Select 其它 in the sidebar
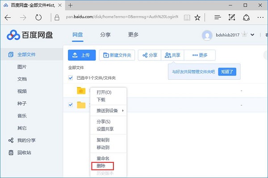This screenshot has width=268, height=178. click(22, 128)
